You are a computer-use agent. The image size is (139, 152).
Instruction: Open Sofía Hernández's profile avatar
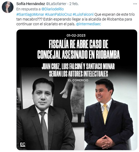click(x=7, y=7)
